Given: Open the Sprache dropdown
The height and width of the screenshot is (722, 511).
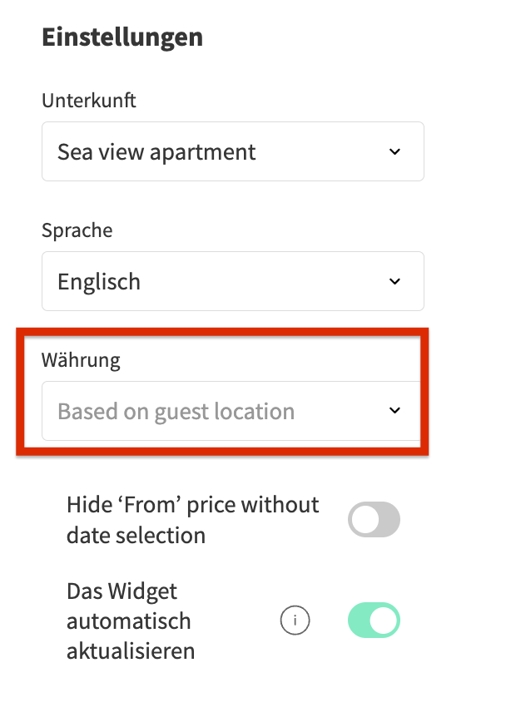Looking at the screenshot, I should (x=232, y=282).
